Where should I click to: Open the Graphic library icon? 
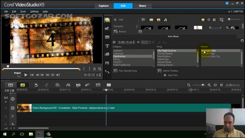(x=107, y=54)
